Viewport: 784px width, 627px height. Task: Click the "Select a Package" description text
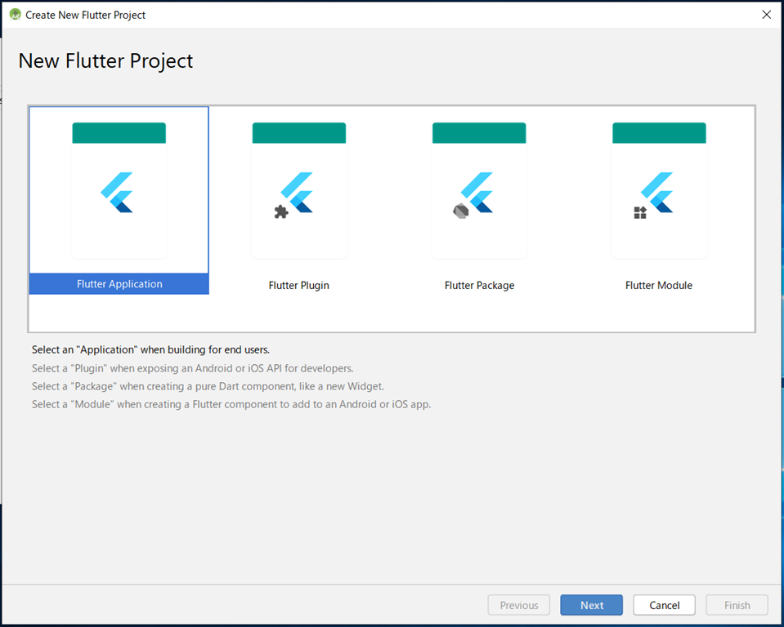207,386
